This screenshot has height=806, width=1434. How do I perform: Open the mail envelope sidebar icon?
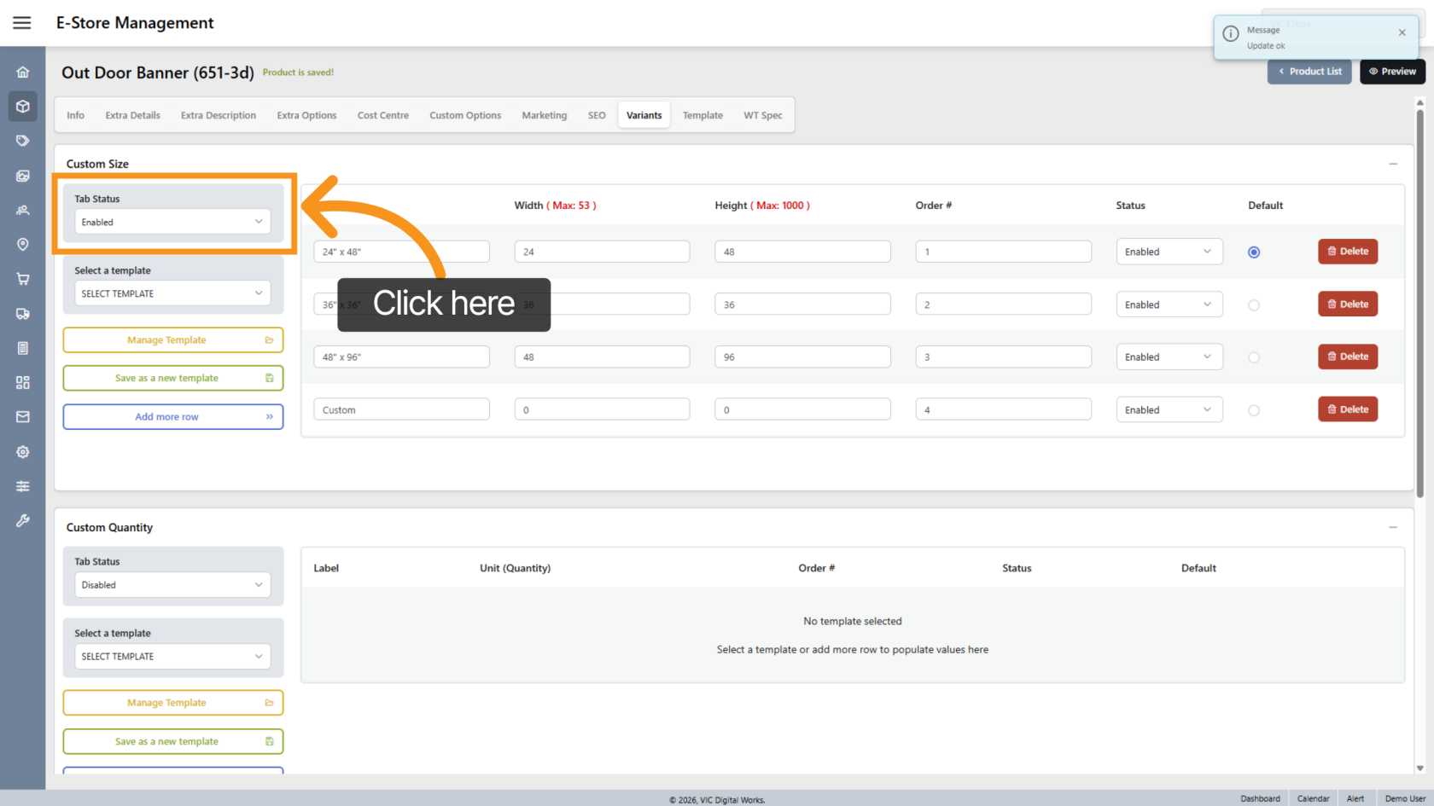[23, 417]
